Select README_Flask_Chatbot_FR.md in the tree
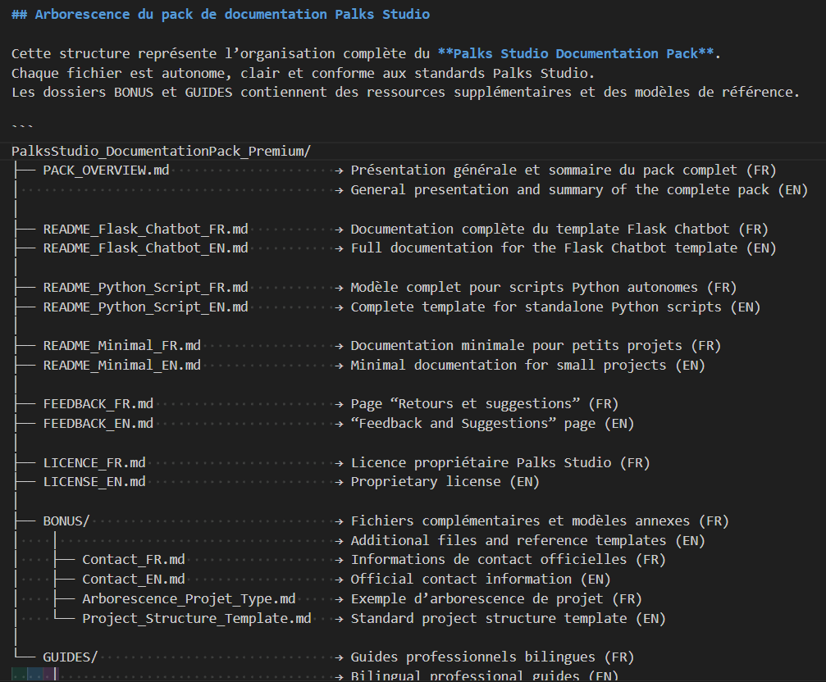 pos(145,229)
